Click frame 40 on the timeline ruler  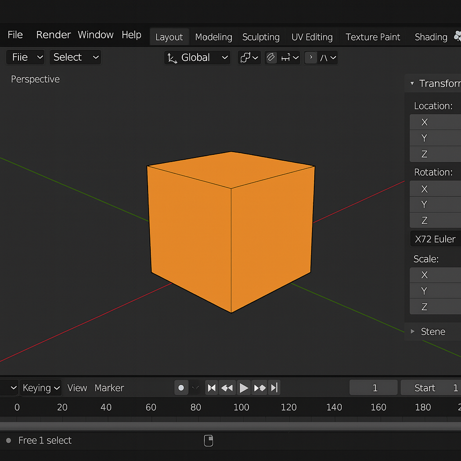[x=106, y=407]
